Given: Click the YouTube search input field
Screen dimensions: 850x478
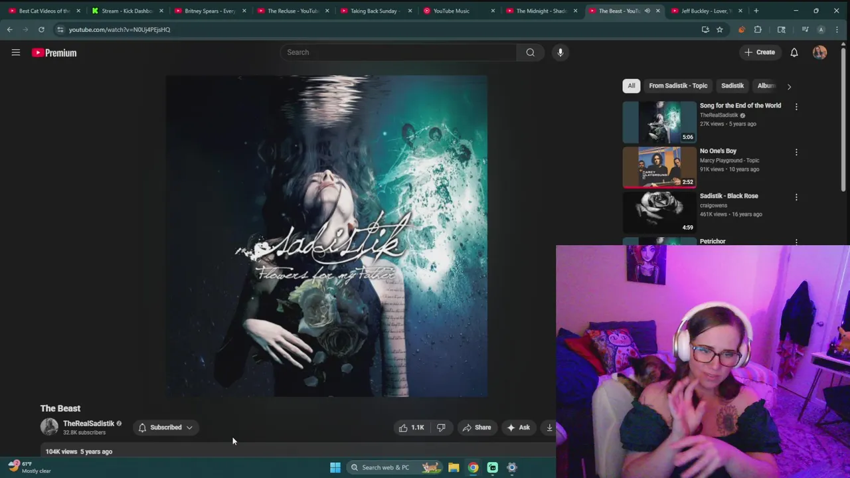Looking at the screenshot, I should point(398,52).
